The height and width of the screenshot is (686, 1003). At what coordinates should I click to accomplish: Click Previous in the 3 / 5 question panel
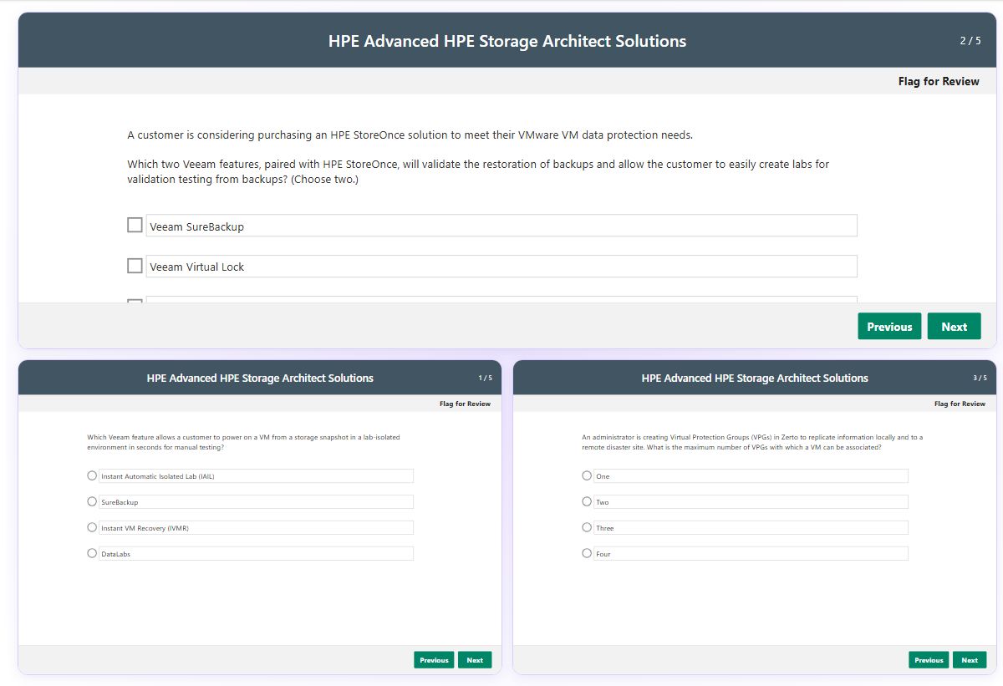929,660
